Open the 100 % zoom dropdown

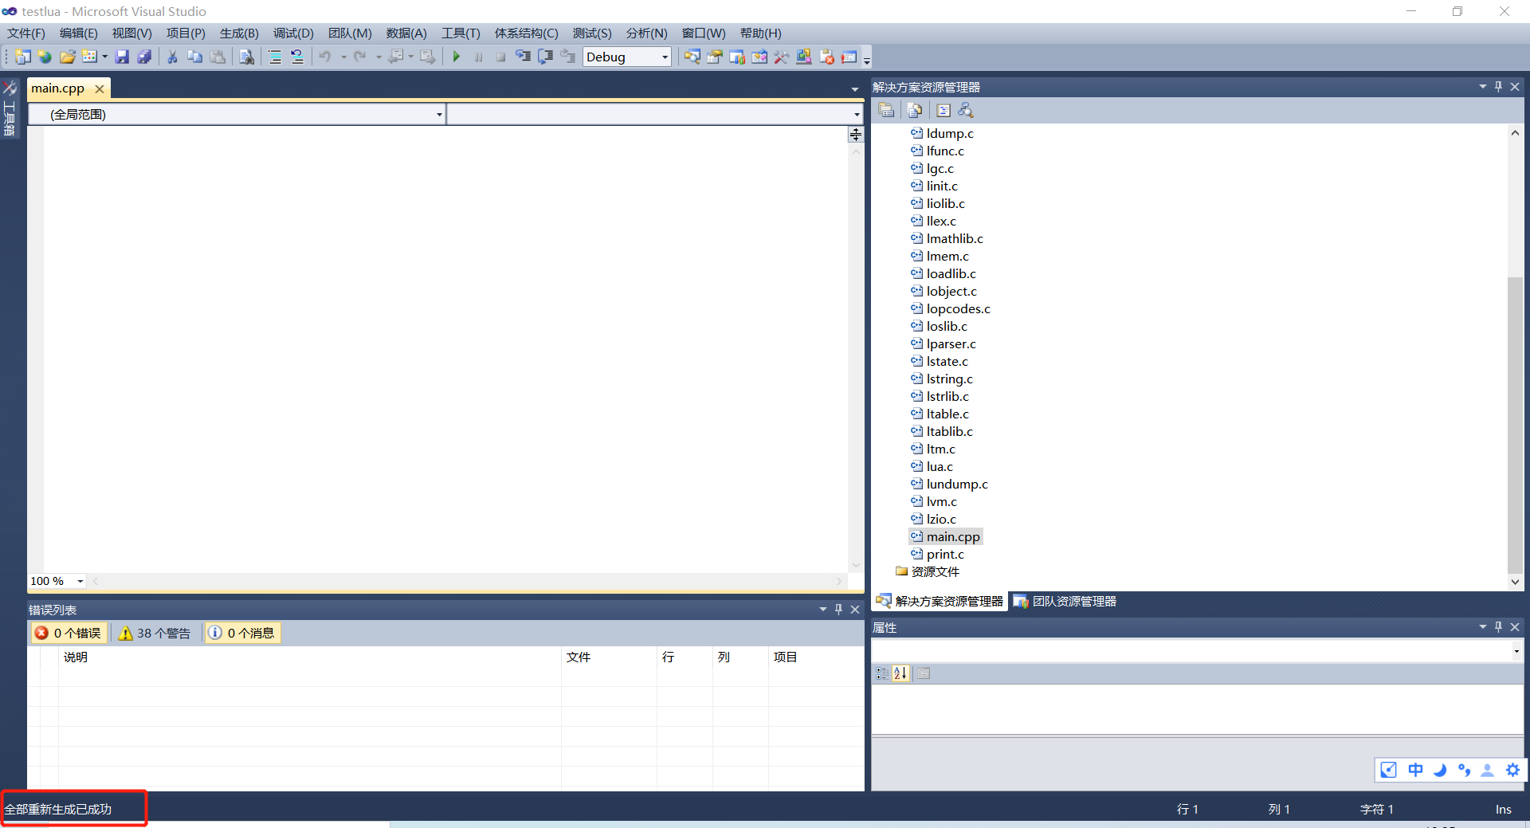coord(57,581)
